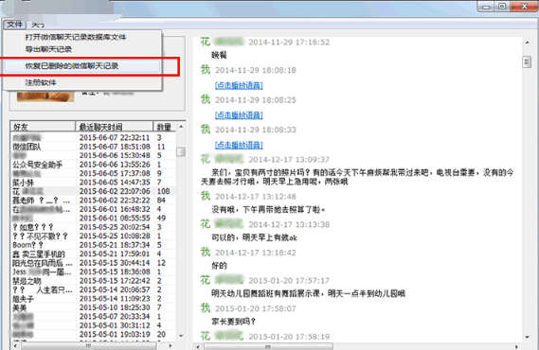This screenshot has height=350, width=539.
Task: Select the Boom friend row
Action: 93,245
